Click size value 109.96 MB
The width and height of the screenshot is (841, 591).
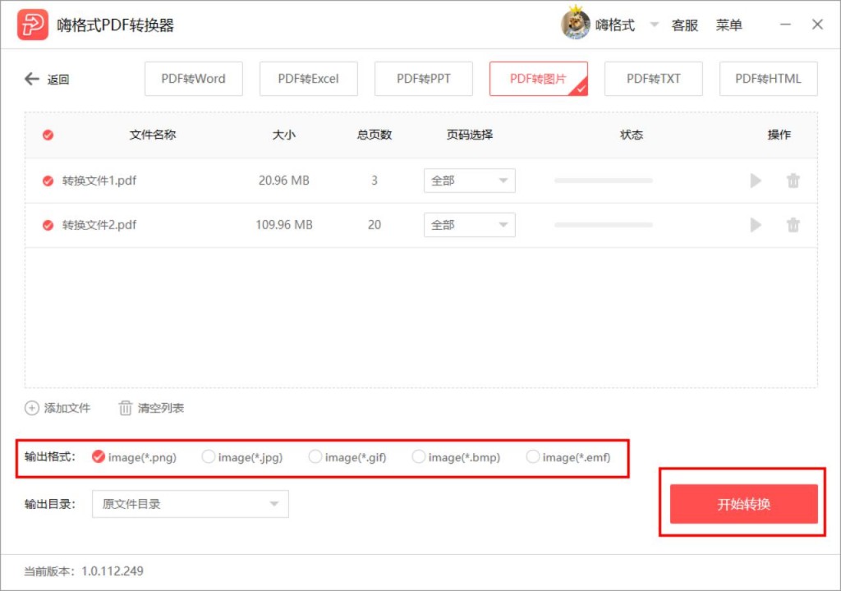tap(283, 225)
